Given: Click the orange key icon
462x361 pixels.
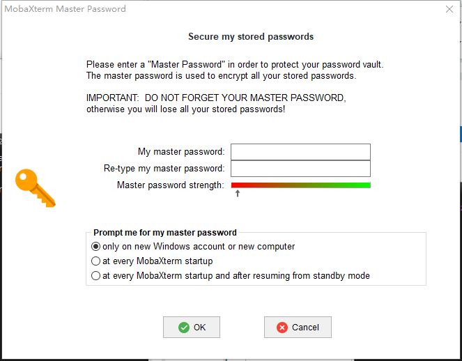Looking at the screenshot, I should [x=35, y=187].
